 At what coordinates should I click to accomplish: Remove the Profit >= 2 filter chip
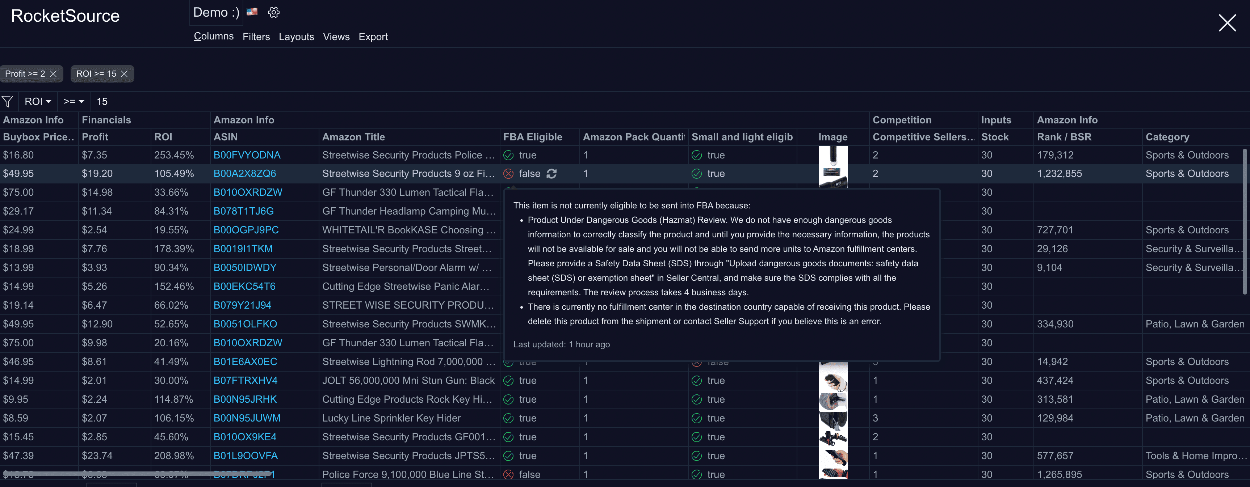[53, 74]
